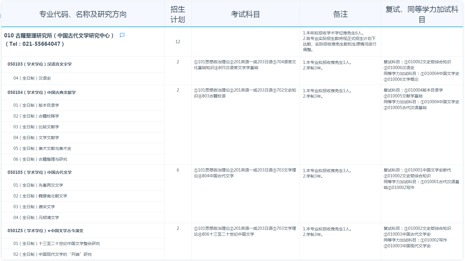Image resolution: width=465 pixels, height=261 pixels.
Task: Click research direction 06 古籍整理与研究
Action: tap(40, 159)
